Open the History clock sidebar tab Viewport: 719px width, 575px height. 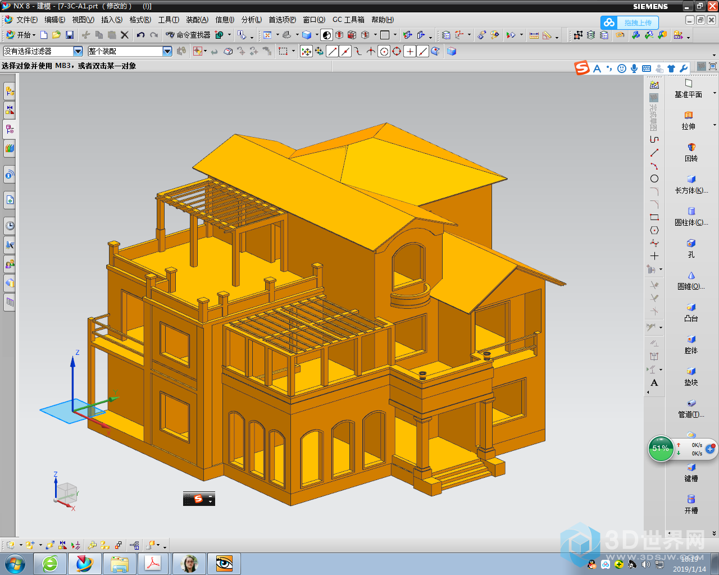(10, 226)
